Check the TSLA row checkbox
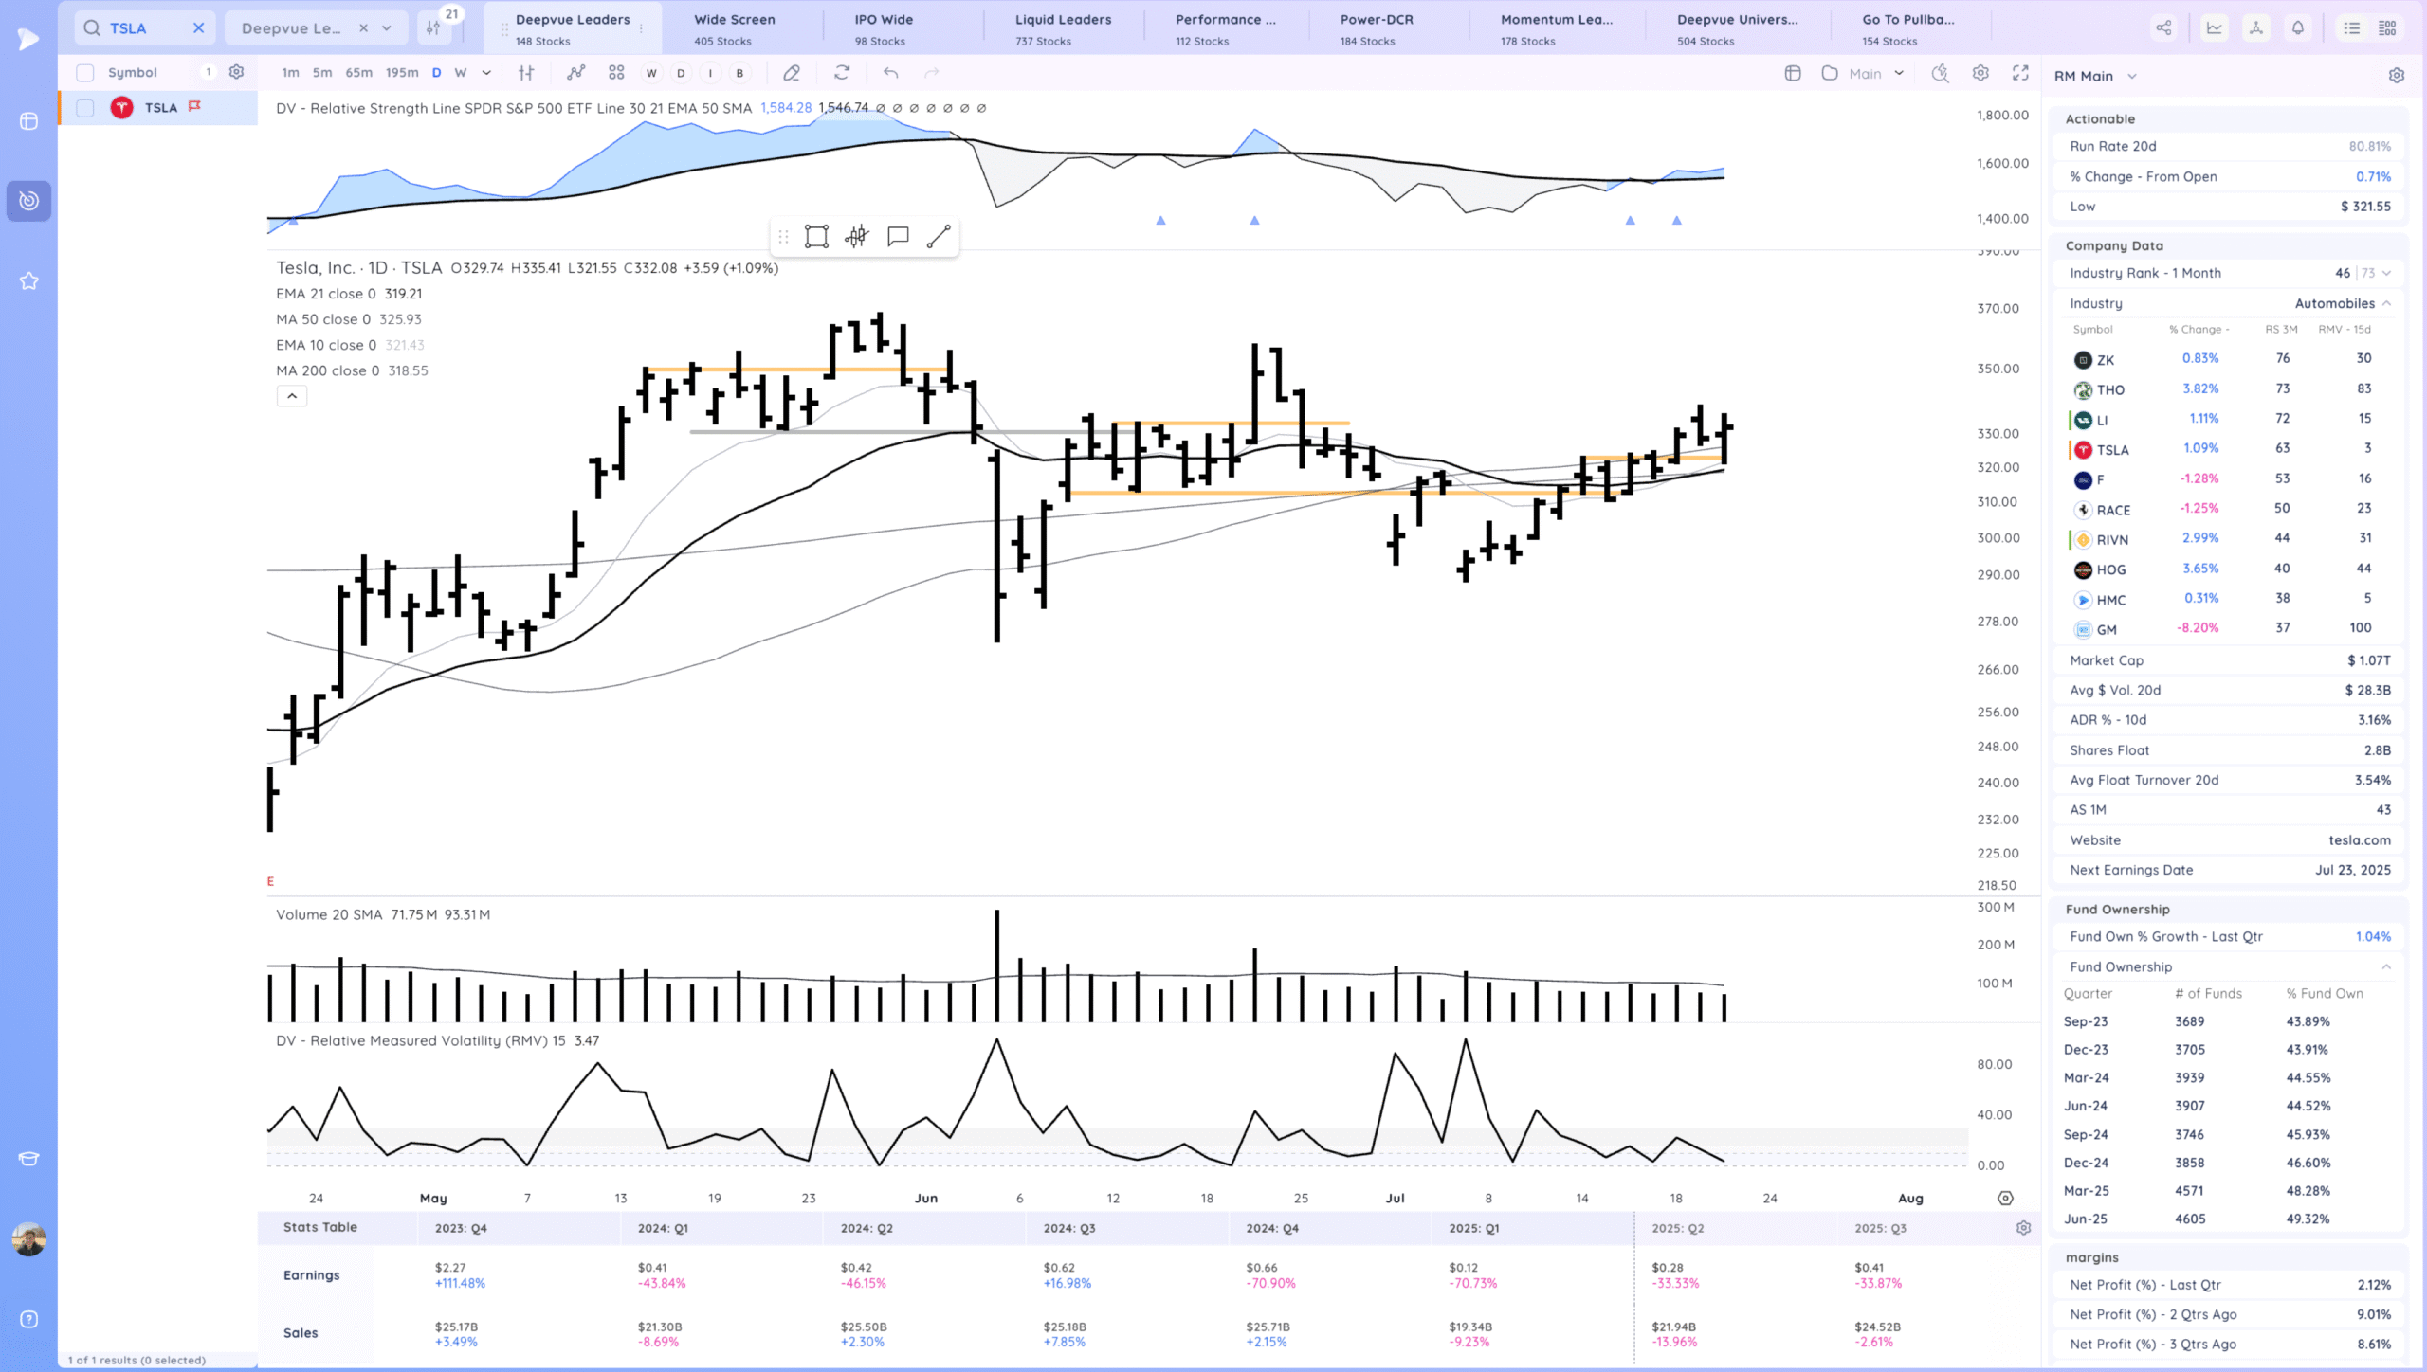This screenshot has width=2427, height=1372. pos(85,108)
